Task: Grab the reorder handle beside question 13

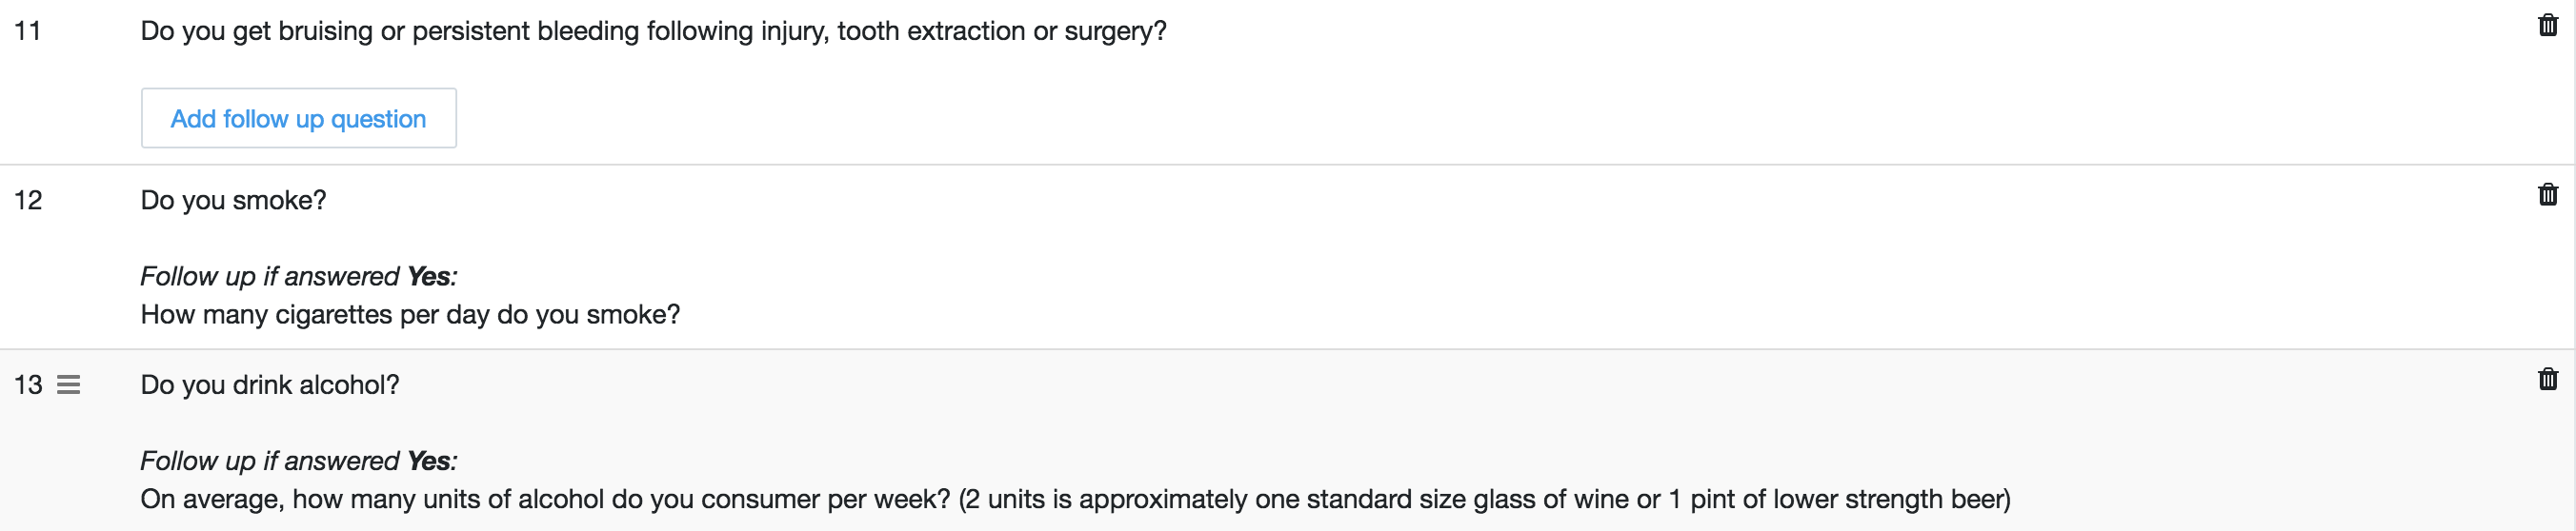Action: 68,384
